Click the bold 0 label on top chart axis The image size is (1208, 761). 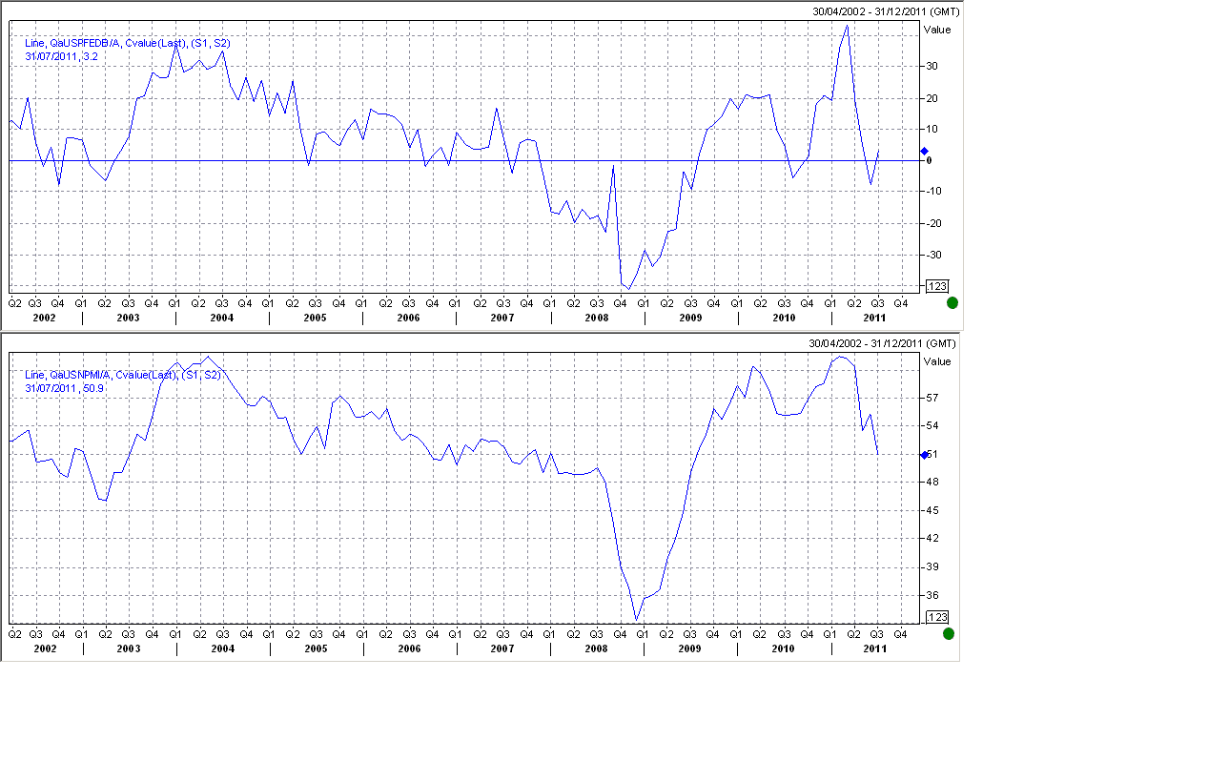tap(929, 160)
